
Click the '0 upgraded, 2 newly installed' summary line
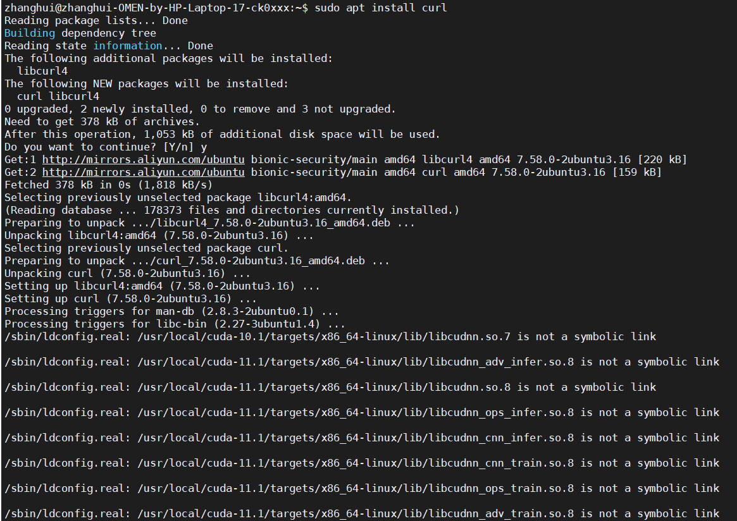tap(199, 109)
